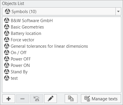The image size is (123, 105).
Task: Click the copy documents icon button
Action: (x=71, y=99)
